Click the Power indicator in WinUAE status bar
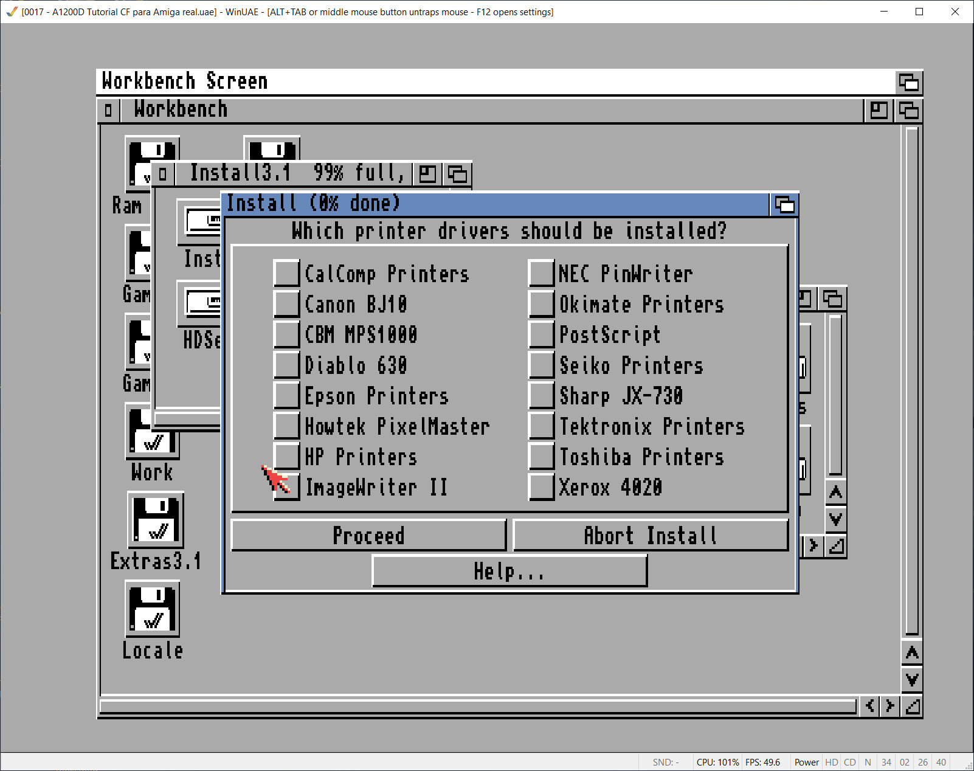The image size is (974, 771). 806,762
